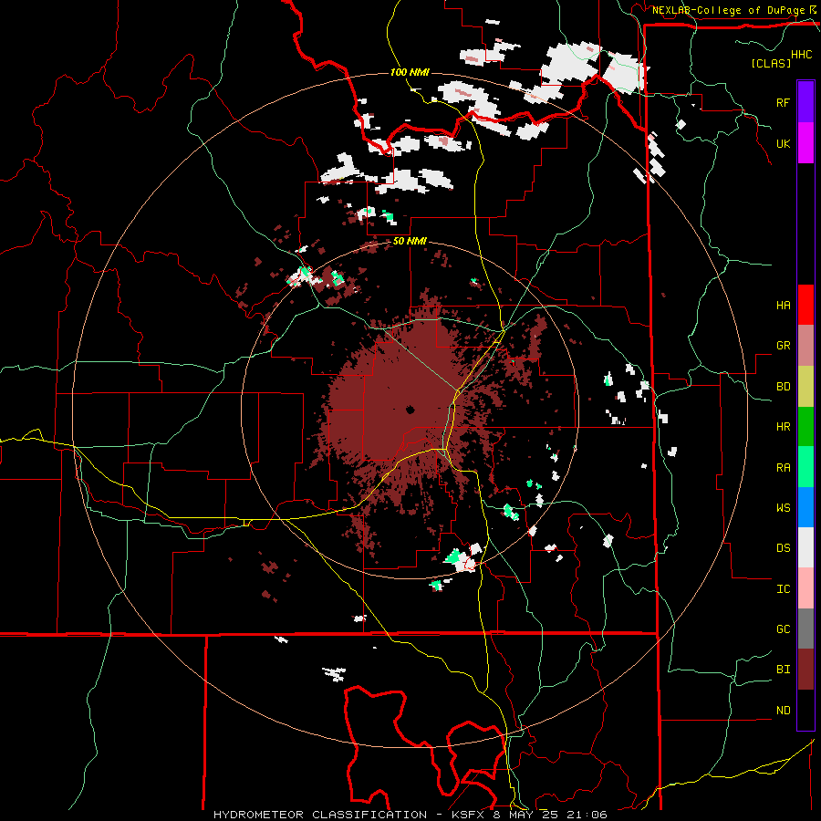Click the RF legend label
Viewport: 821px width, 821px height.
point(783,102)
